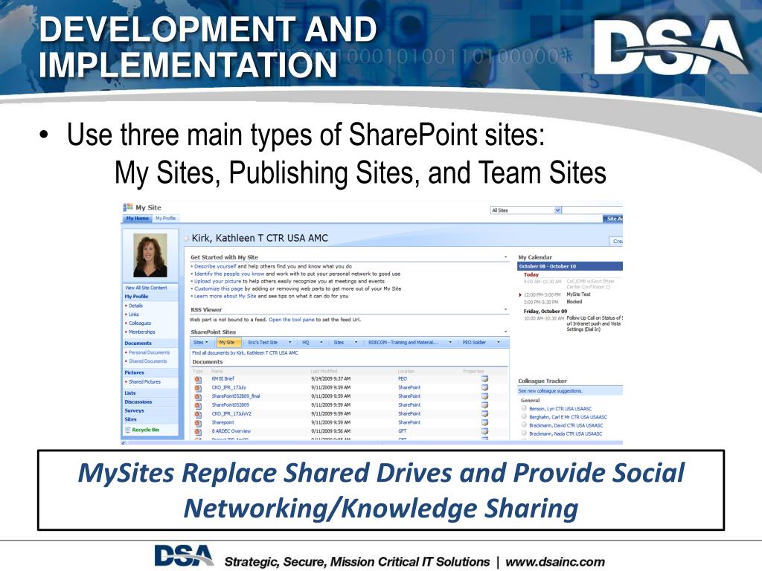Click the search text input field
The width and height of the screenshot is (762, 571).
click(x=592, y=210)
